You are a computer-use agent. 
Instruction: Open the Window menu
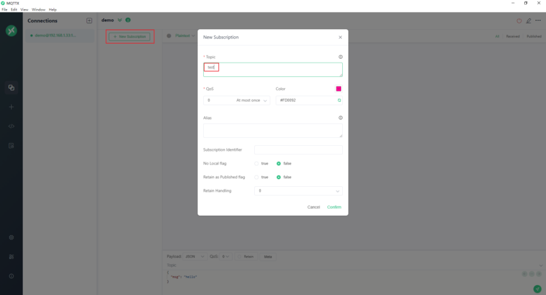click(38, 10)
